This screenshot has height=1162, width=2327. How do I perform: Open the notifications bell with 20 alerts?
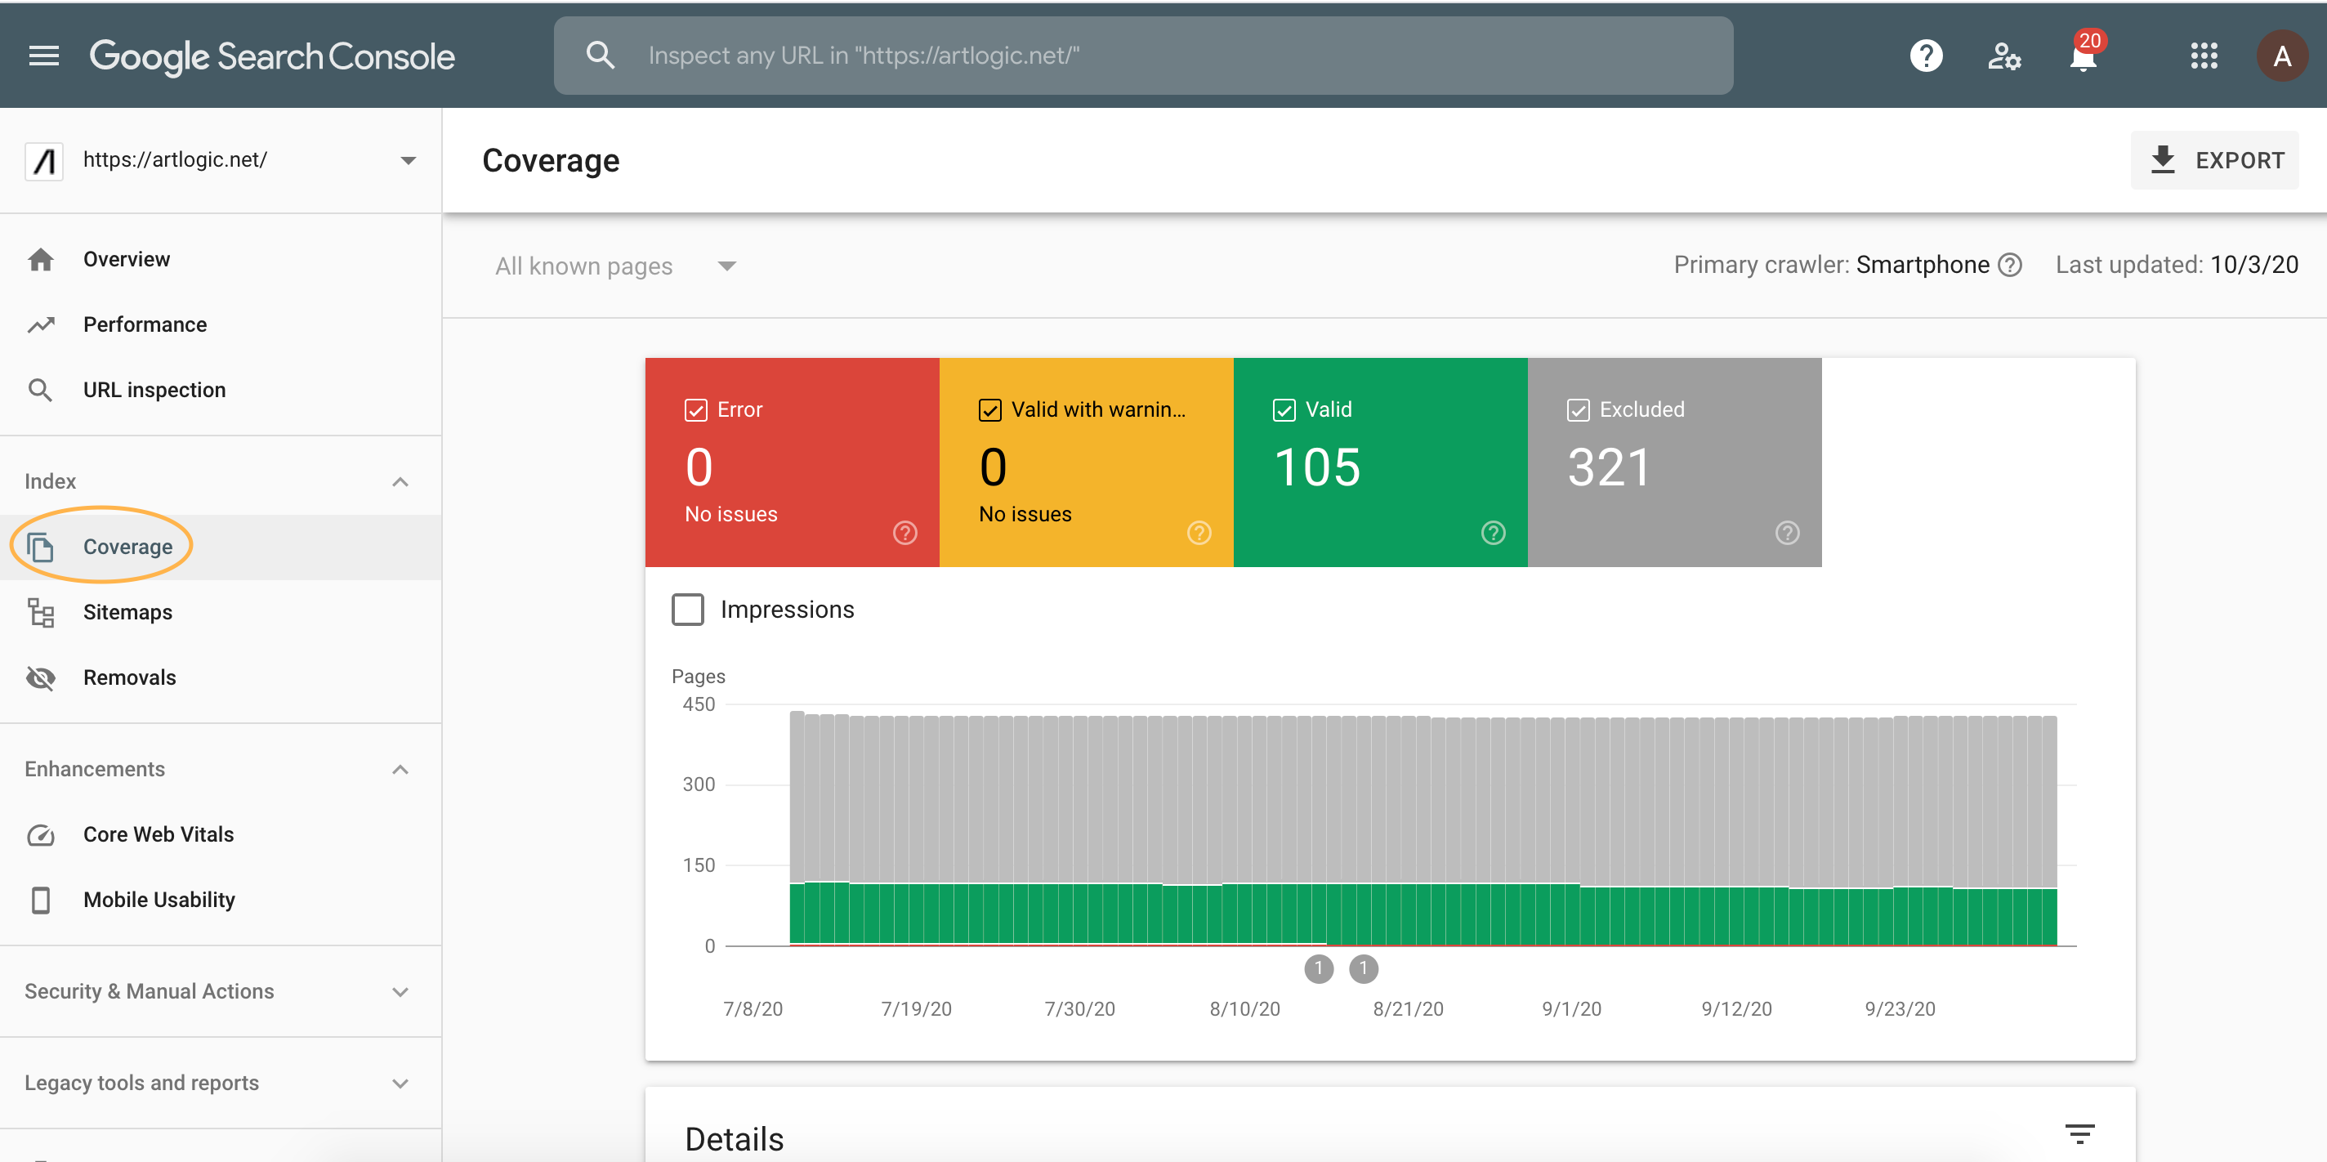(x=2083, y=56)
